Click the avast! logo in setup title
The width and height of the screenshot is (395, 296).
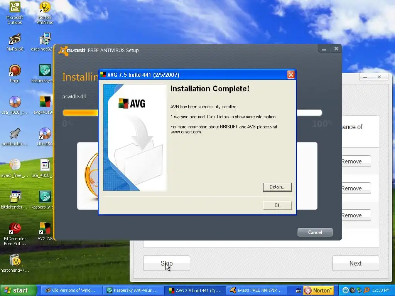coord(71,50)
